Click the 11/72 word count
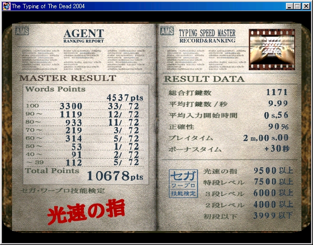 pyautogui.click(x=123, y=123)
